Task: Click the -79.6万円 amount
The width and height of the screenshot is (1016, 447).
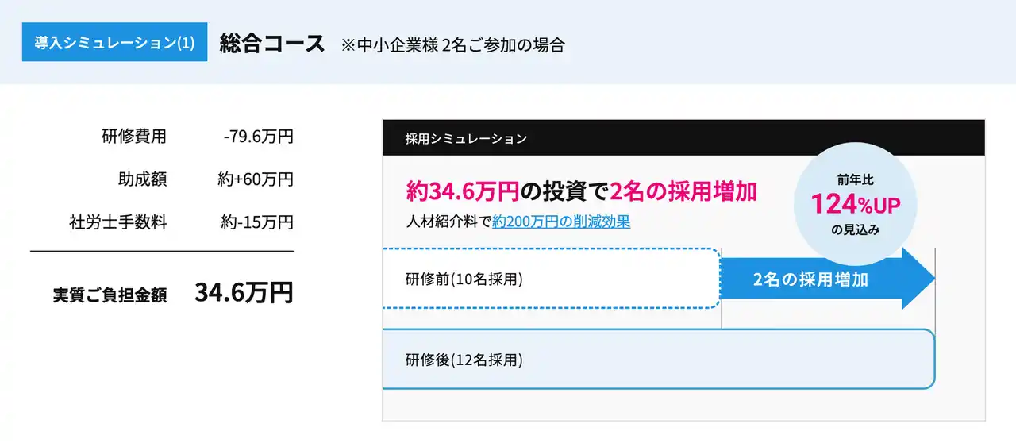Action: click(259, 137)
